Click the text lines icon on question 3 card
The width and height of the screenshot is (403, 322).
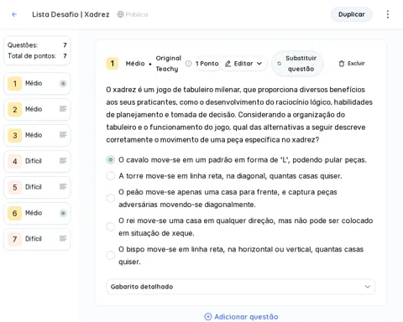tap(63, 135)
